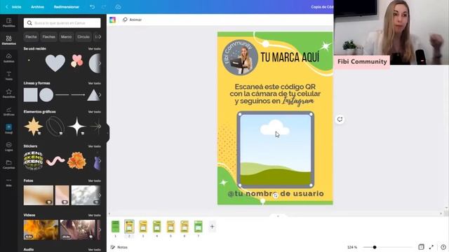Open the Notas button

point(119,247)
